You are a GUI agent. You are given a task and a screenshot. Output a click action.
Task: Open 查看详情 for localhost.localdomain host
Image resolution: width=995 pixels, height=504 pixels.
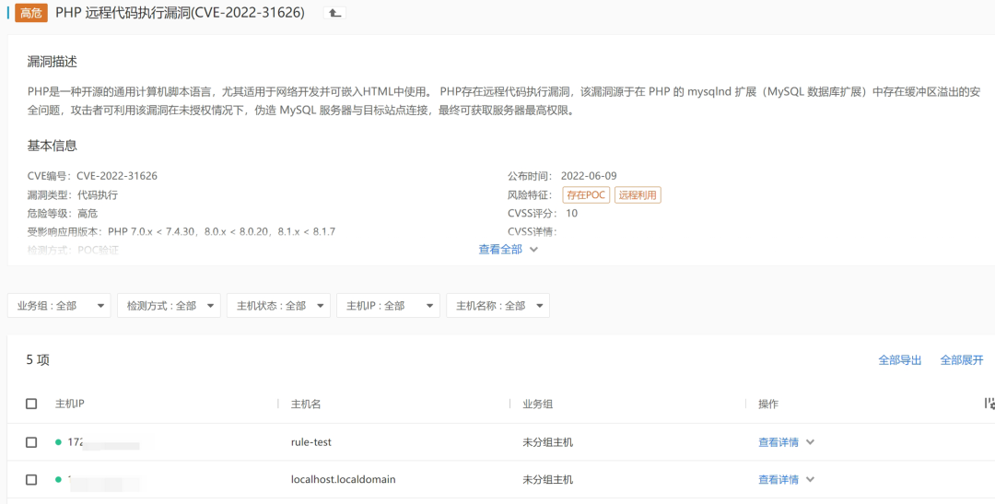tap(778, 480)
